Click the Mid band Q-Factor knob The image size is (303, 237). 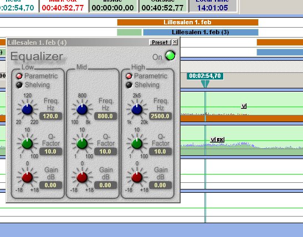pos(82,144)
